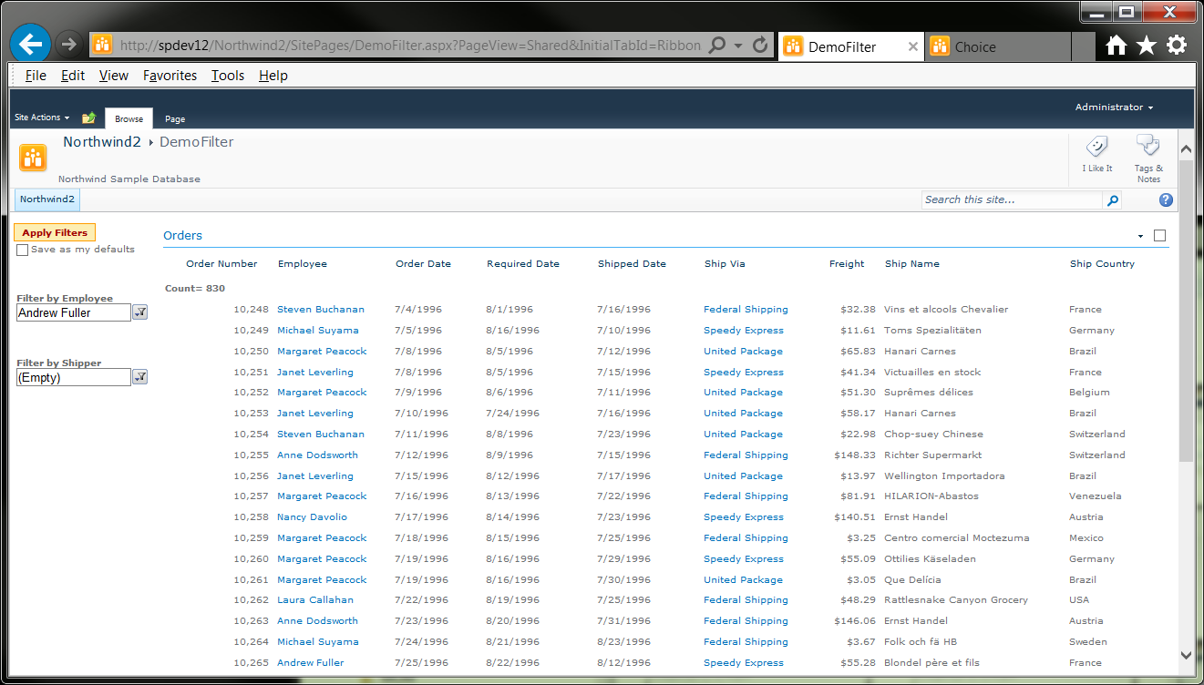Click the Filter by Employee input field
Screen dimensions: 1204x685
74,312
